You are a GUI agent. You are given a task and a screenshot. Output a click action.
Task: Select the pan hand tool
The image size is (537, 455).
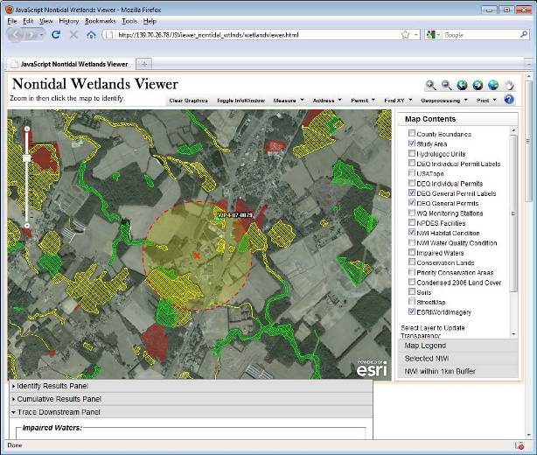point(509,85)
